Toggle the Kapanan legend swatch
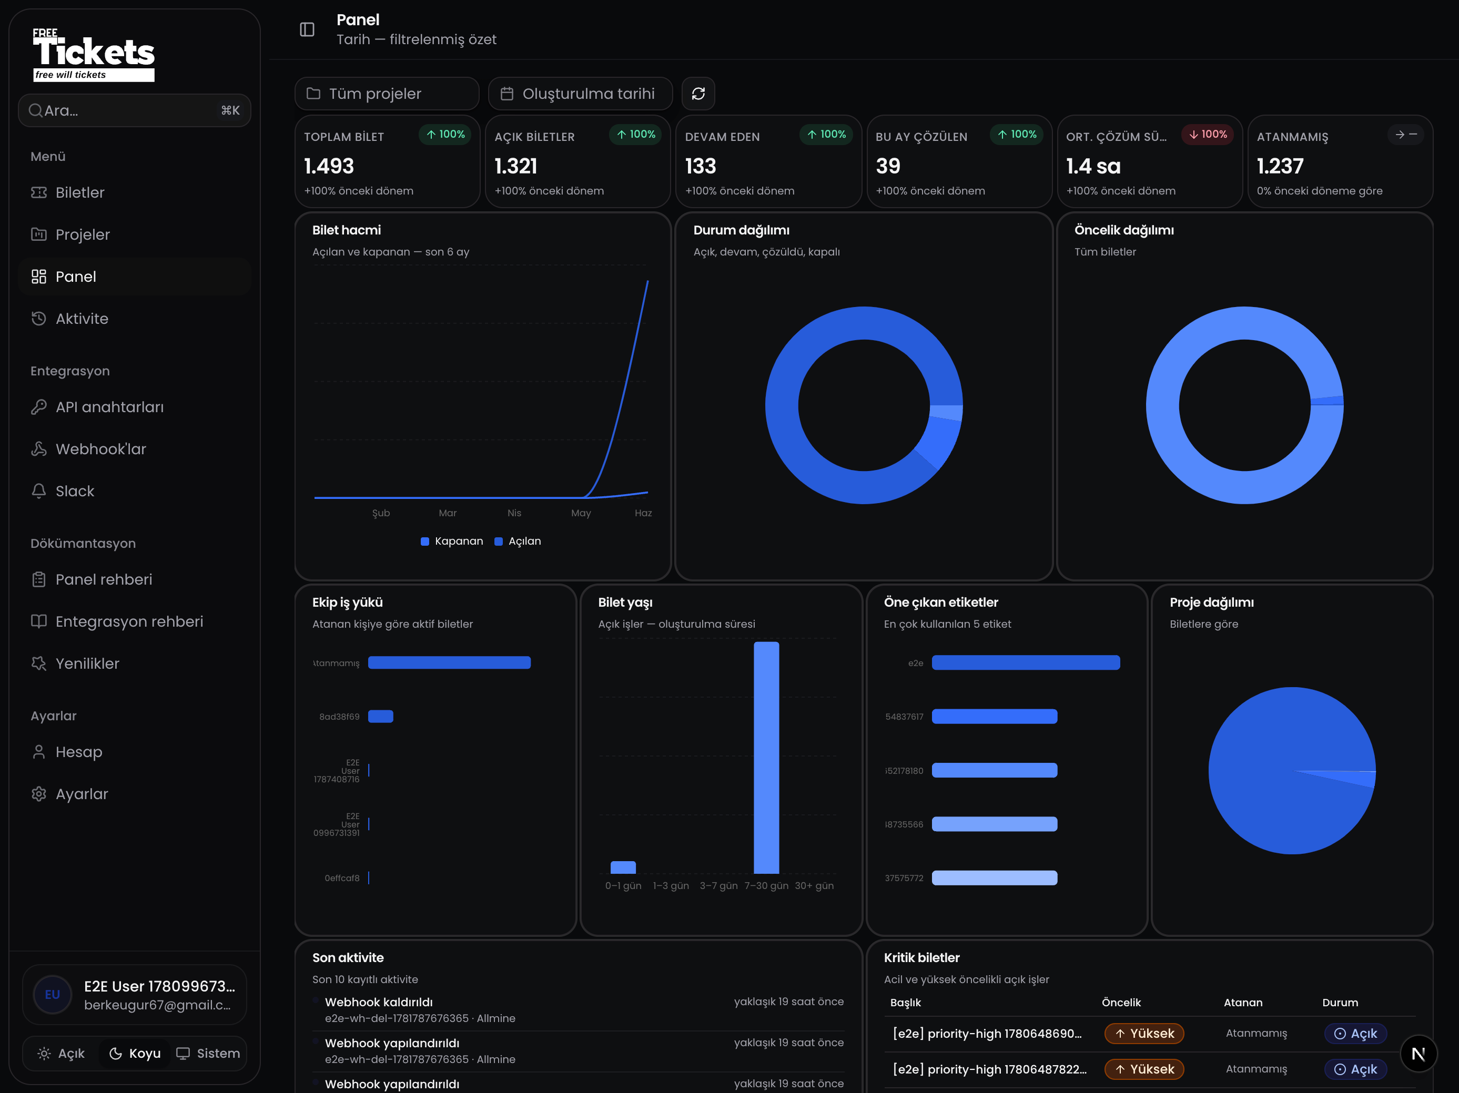Viewport: 1459px width, 1093px height. (425, 541)
